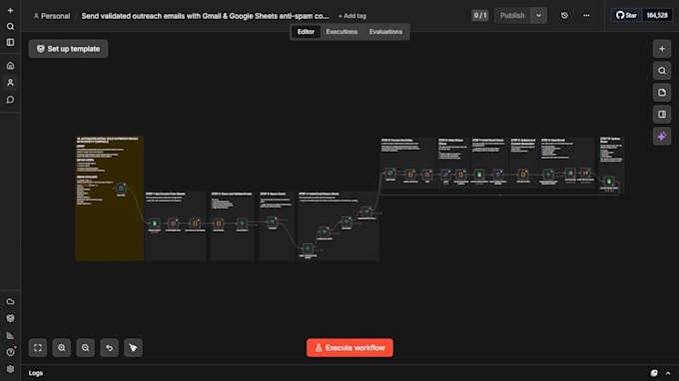Select the topmost green node in Step 4

click(x=366, y=211)
